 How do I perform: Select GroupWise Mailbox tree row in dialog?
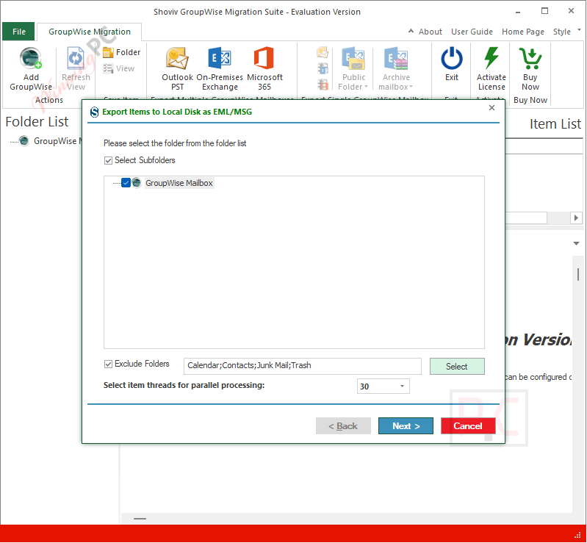tap(179, 183)
